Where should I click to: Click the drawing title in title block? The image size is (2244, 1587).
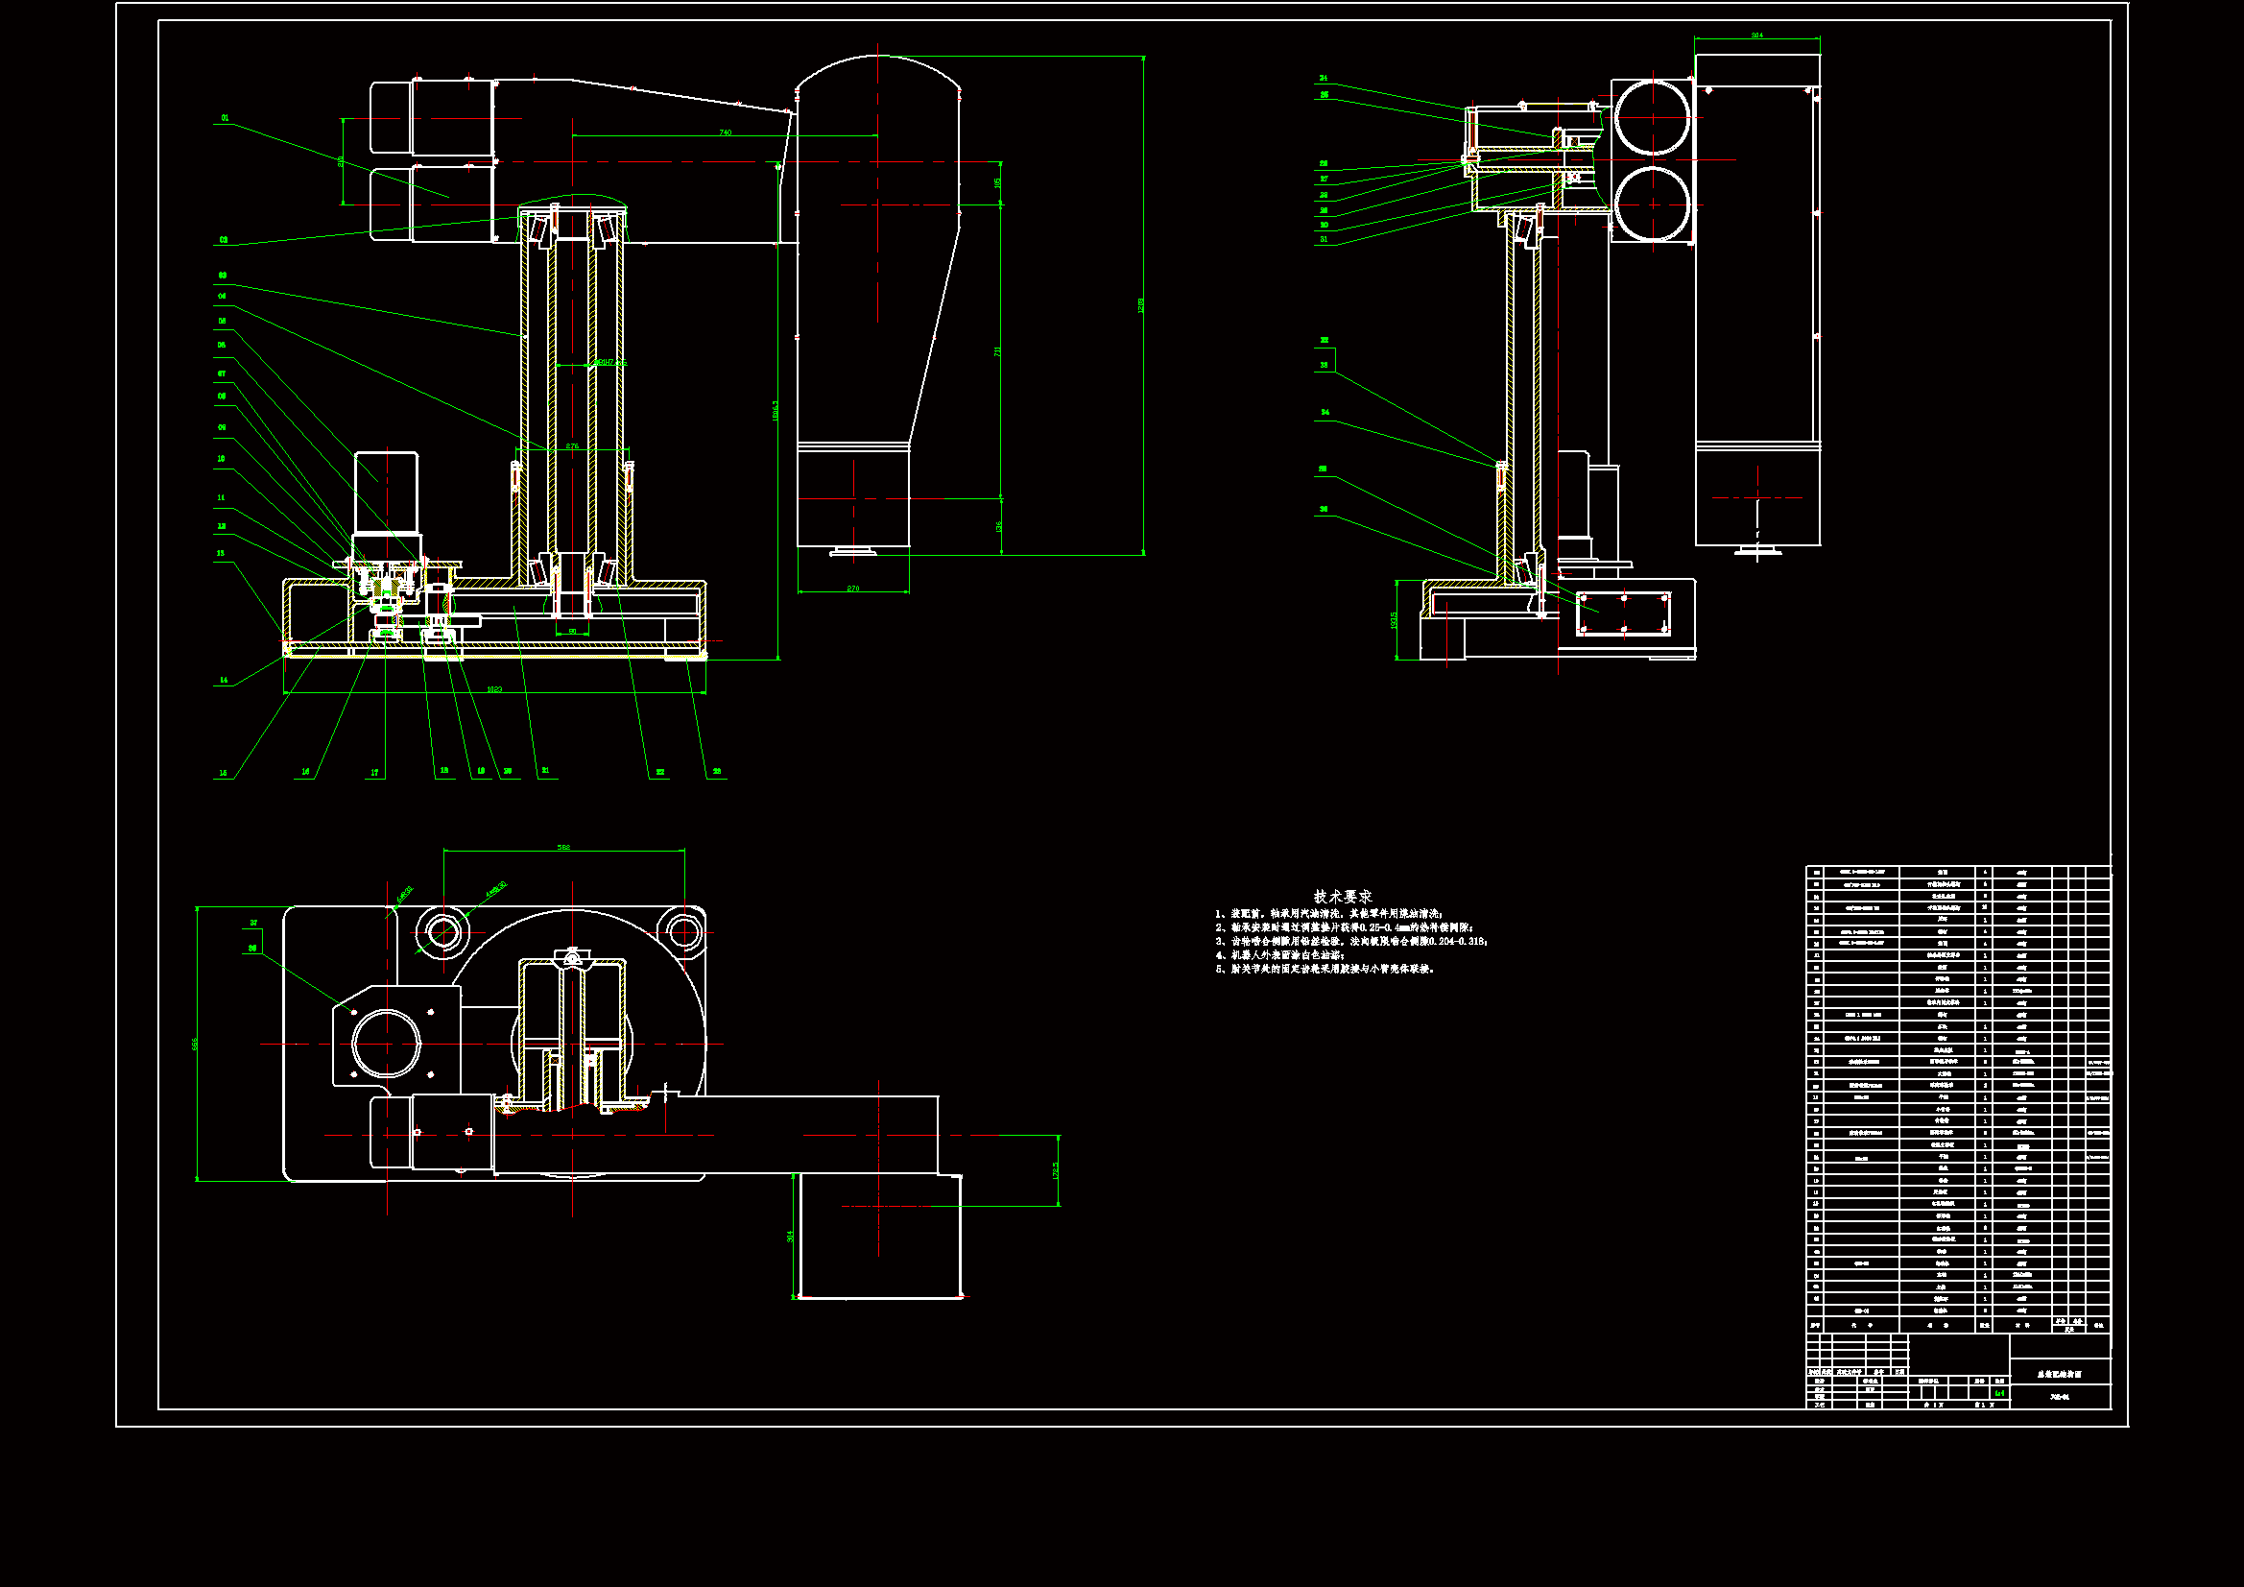2059,1374
